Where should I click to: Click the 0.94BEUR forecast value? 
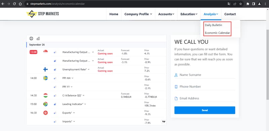(126, 97)
